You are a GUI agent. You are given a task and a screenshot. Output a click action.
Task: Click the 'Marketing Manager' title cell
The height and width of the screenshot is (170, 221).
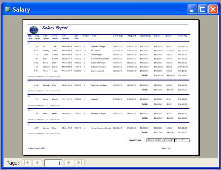pos(98,114)
